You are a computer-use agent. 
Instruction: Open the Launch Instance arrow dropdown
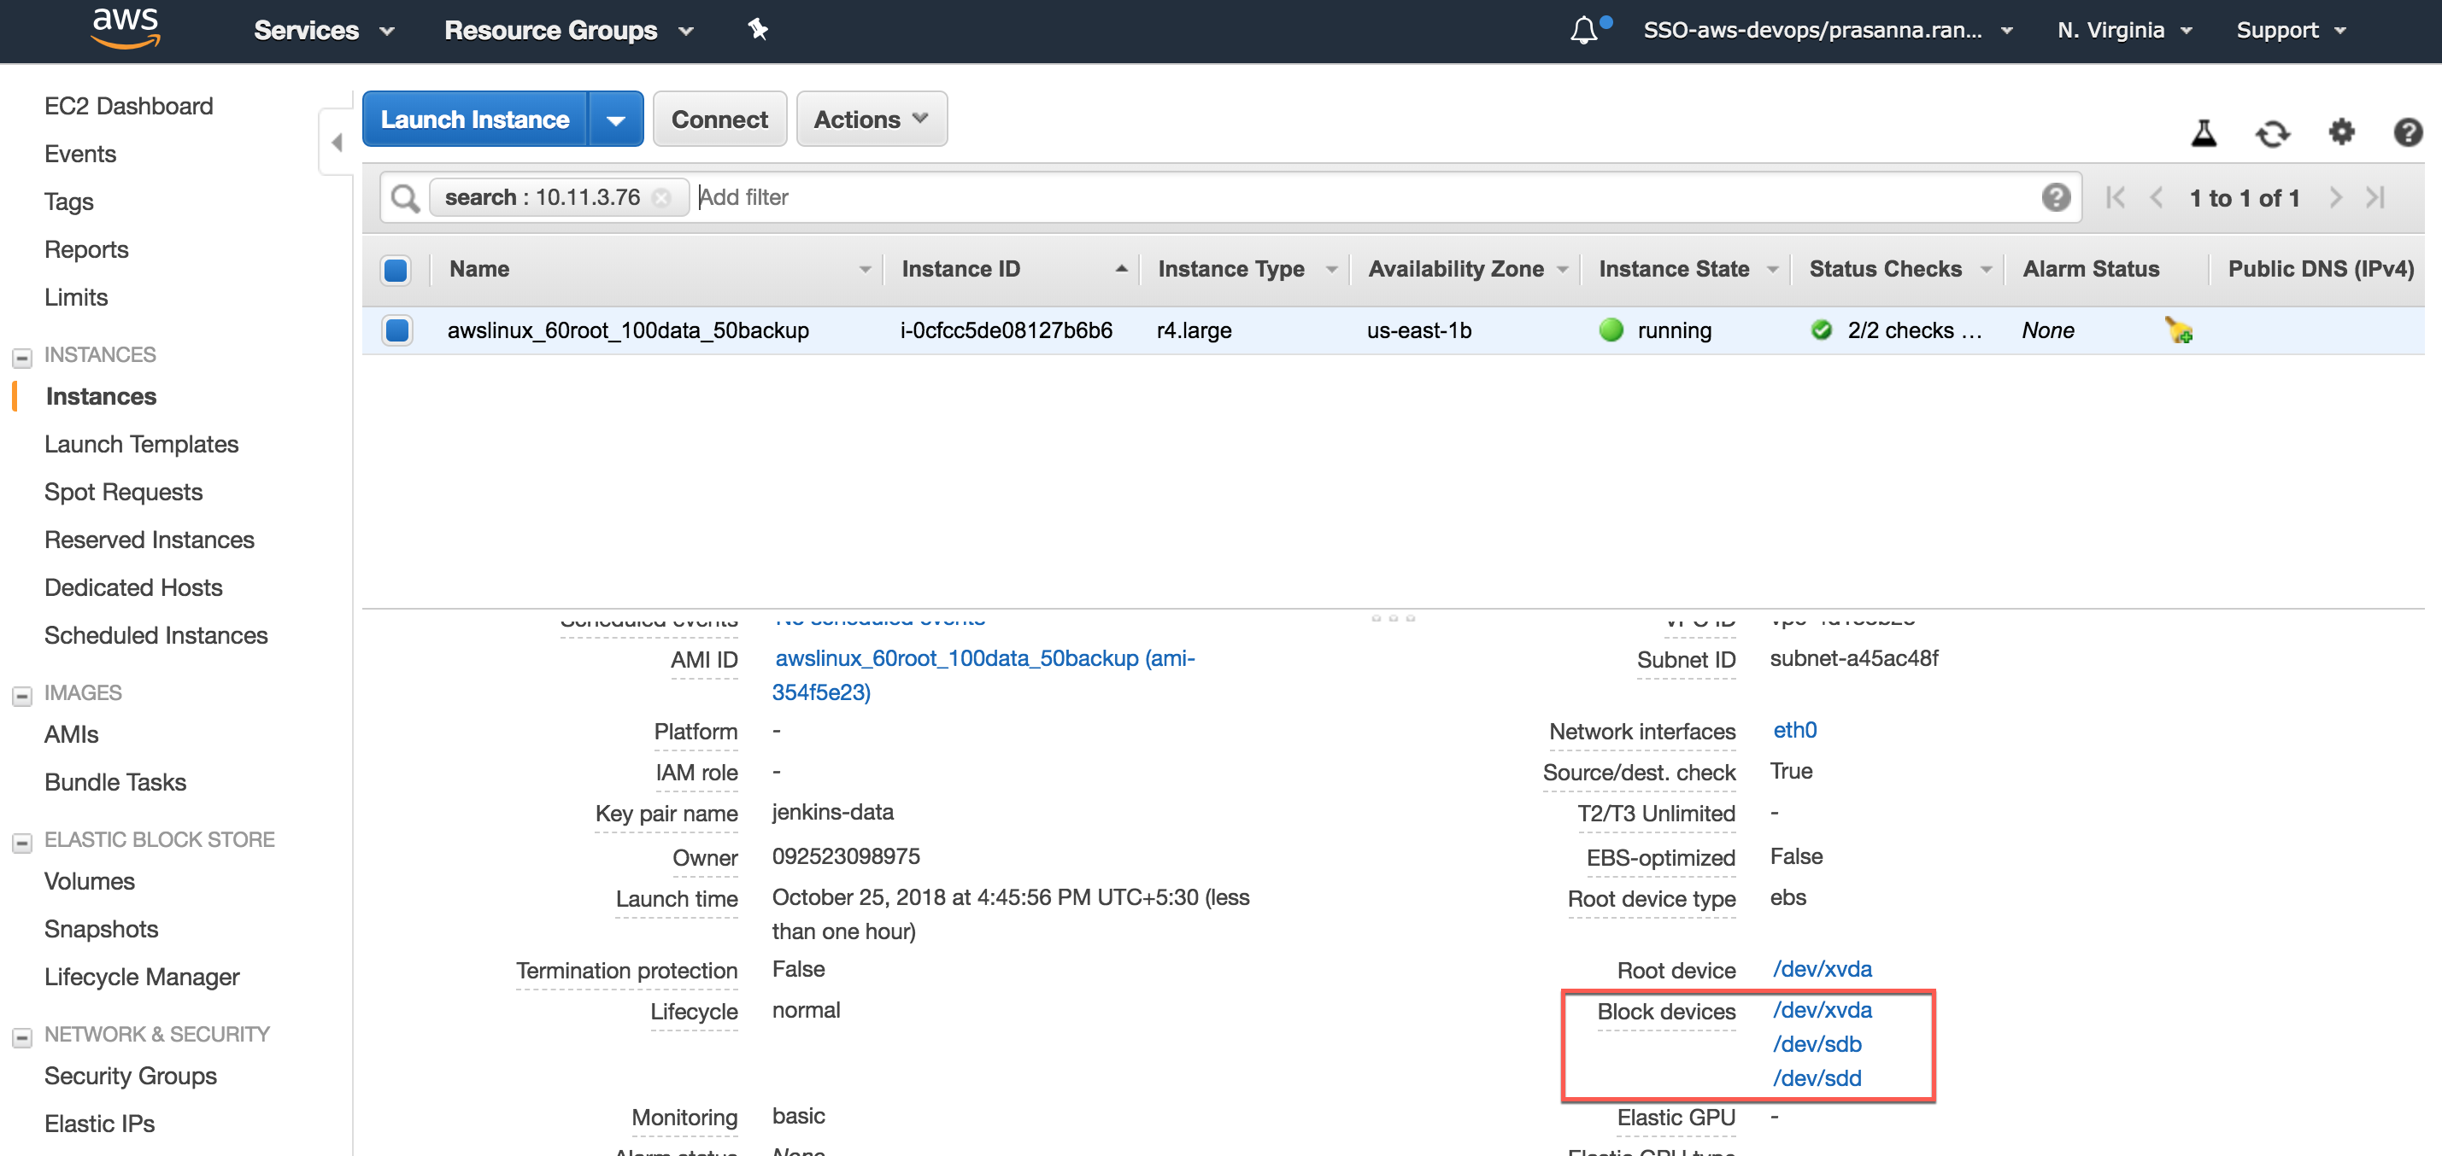615,120
